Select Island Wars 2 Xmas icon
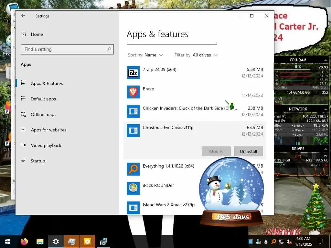The width and height of the screenshot is (331, 248). (133, 208)
